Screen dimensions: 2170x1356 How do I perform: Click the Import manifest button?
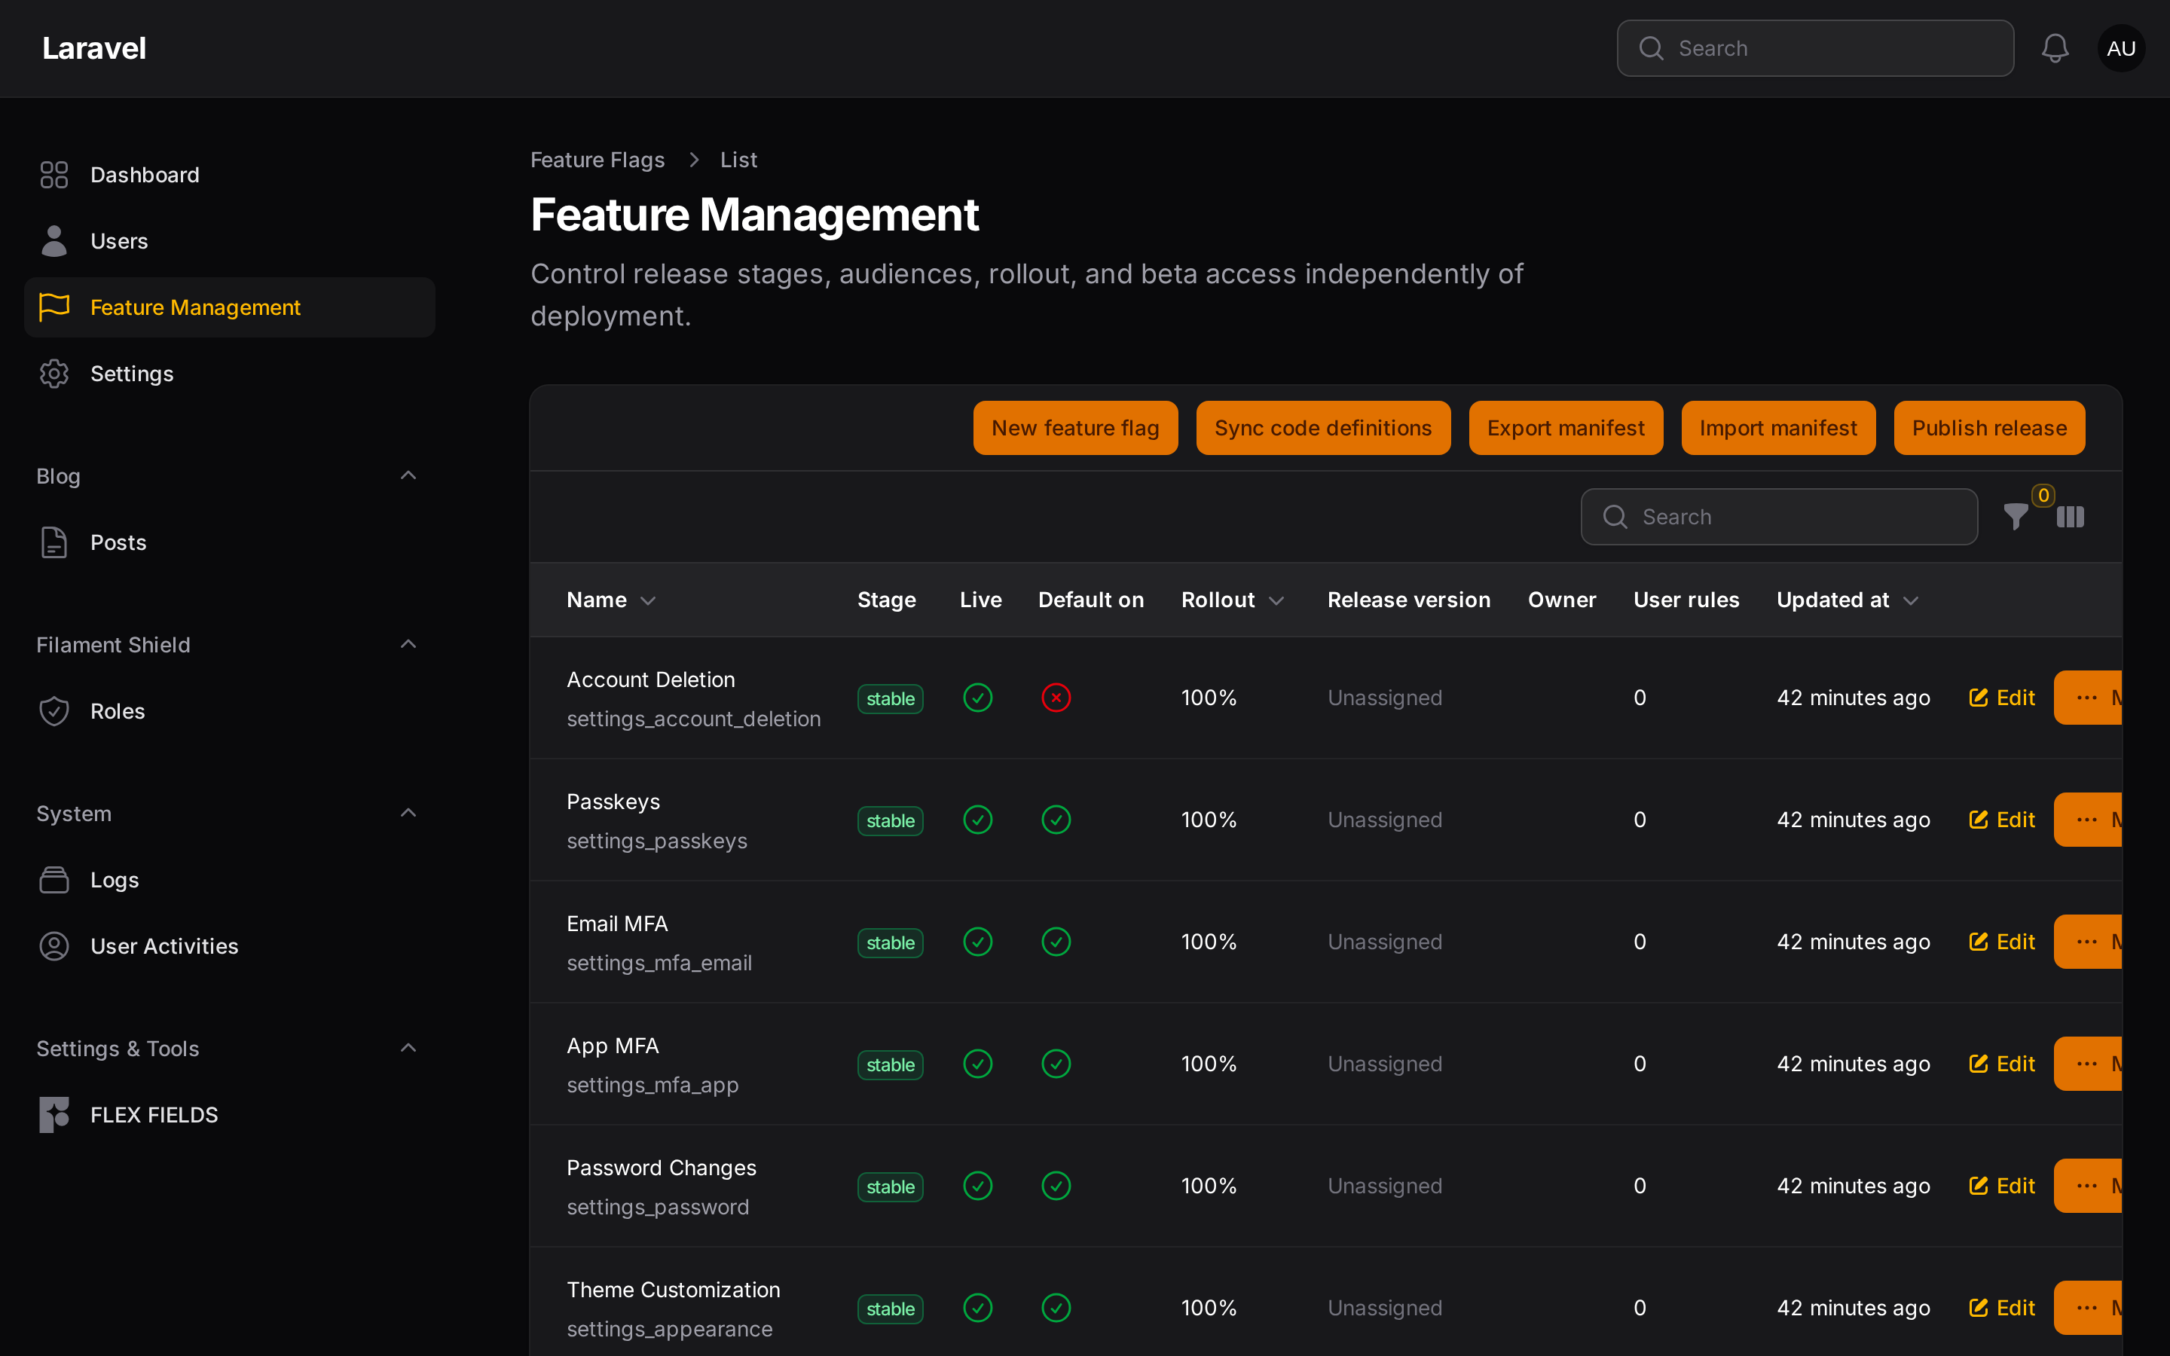click(1777, 428)
